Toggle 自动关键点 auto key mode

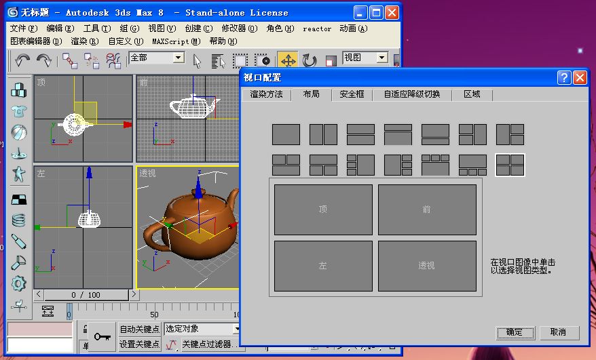[140, 329]
